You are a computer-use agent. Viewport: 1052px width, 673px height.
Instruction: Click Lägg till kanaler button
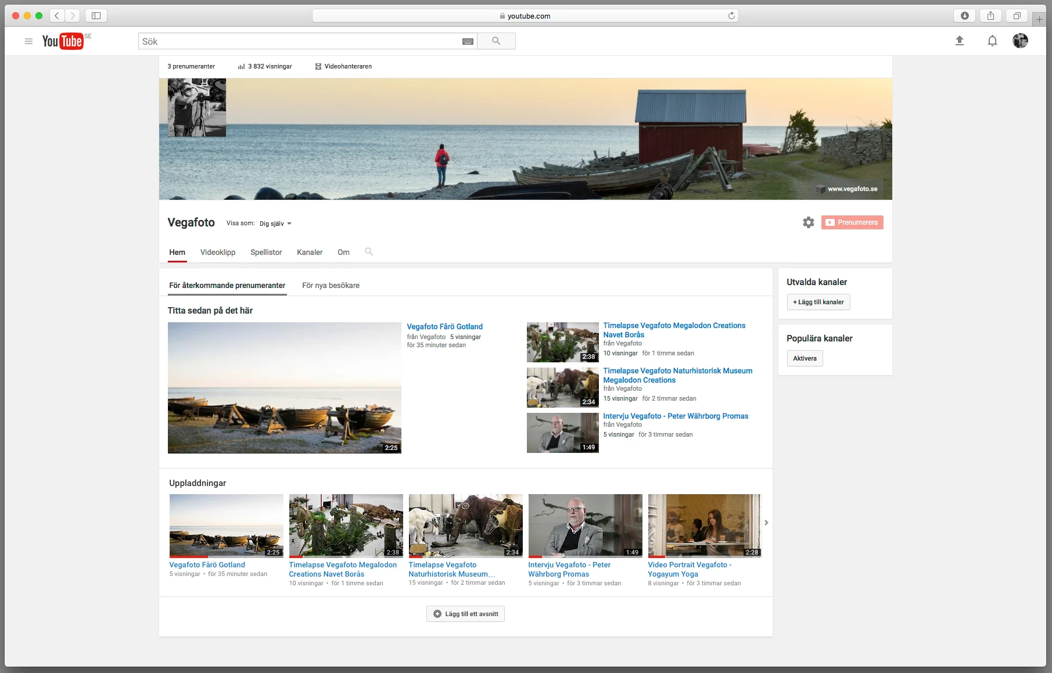pos(818,302)
